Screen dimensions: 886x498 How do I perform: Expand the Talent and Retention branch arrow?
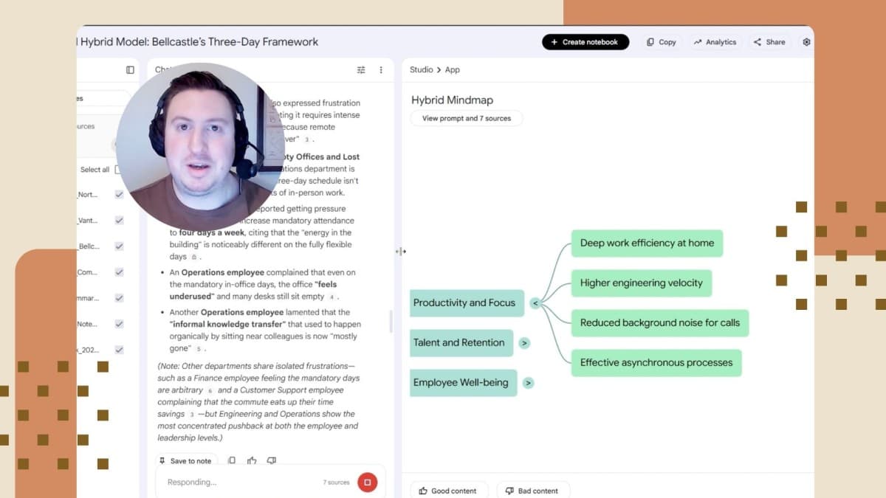[524, 343]
